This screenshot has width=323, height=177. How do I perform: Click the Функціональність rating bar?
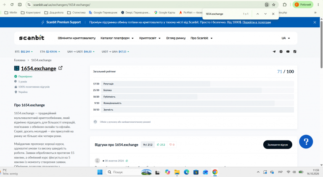pos(197,103)
